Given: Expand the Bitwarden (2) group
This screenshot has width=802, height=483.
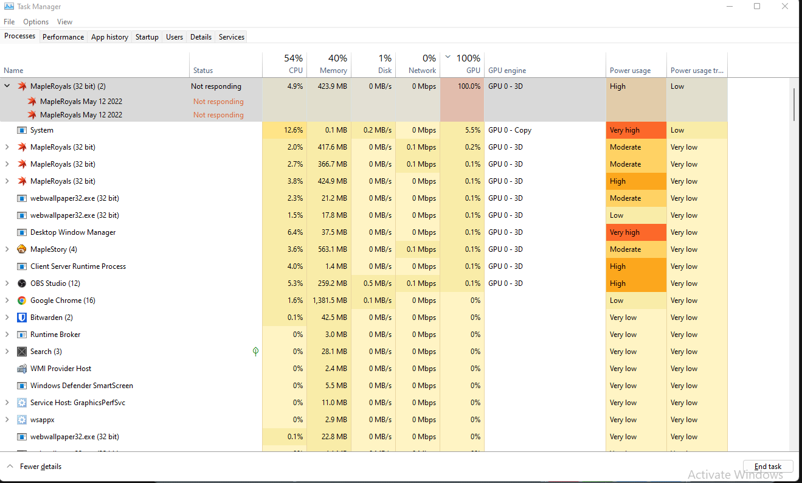Looking at the screenshot, I should pos(7,318).
